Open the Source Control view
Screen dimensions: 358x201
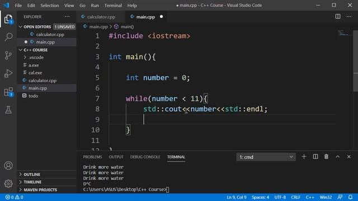pyautogui.click(x=8, y=55)
